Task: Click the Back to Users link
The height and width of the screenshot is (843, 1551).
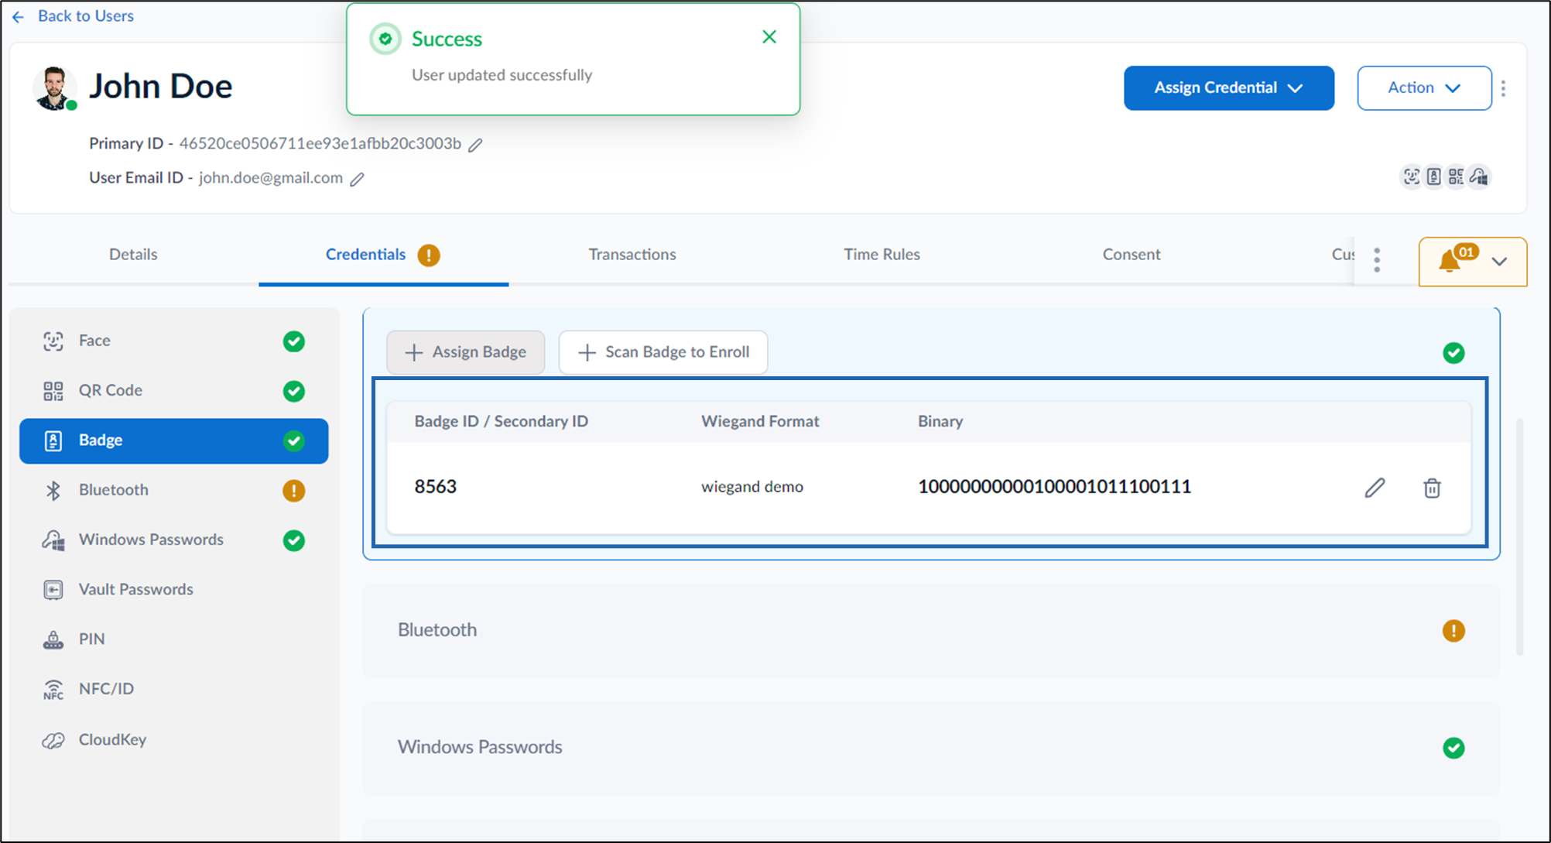Action: [86, 15]
